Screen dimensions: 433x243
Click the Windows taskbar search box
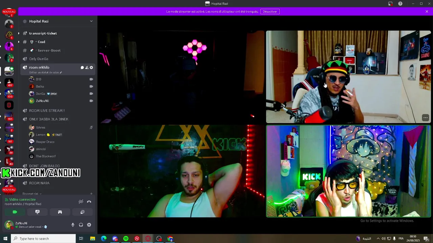pyautogui.click(x=43, y=239)
